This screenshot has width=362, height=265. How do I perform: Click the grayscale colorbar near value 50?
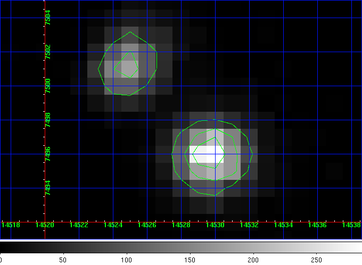pyautogui.click(x=63, y=247)
